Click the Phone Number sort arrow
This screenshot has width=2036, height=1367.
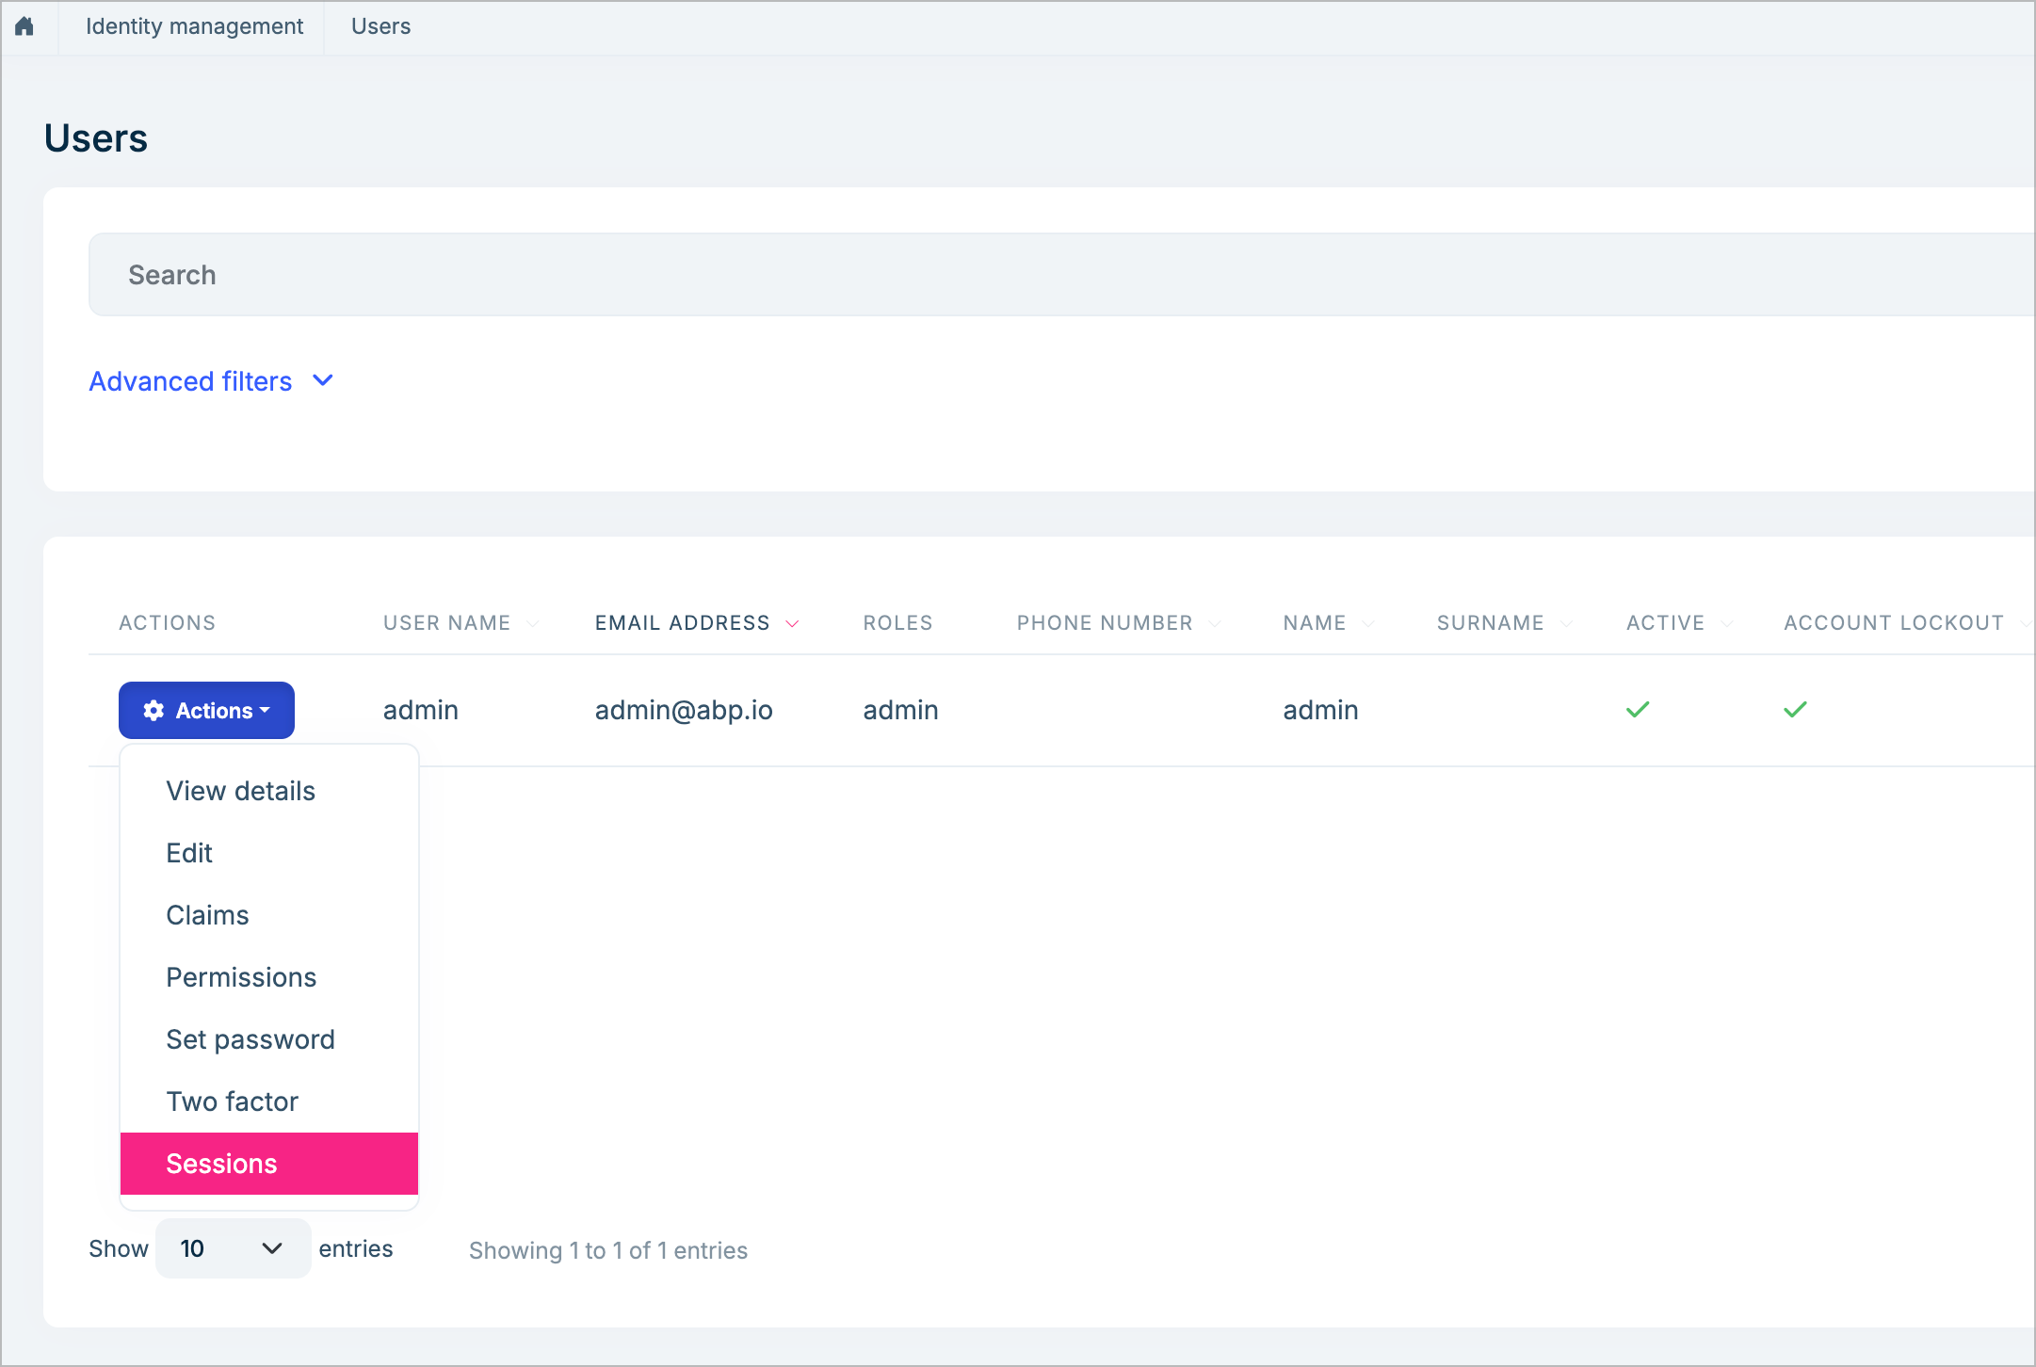tap(1214, 622)
